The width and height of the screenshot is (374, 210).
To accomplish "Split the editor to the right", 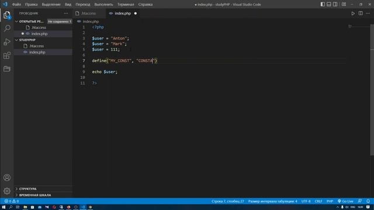I will tap(361, 13).
